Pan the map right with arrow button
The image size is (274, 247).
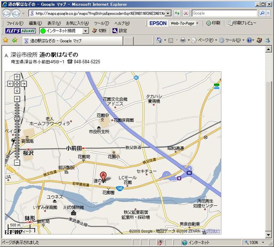pyautogui.click(x=24, y=84)
